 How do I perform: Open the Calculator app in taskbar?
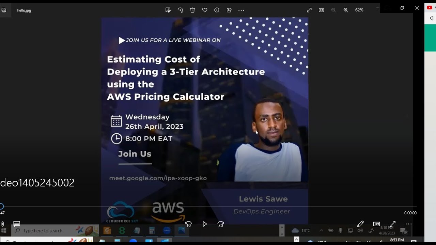tap(152, 231)
